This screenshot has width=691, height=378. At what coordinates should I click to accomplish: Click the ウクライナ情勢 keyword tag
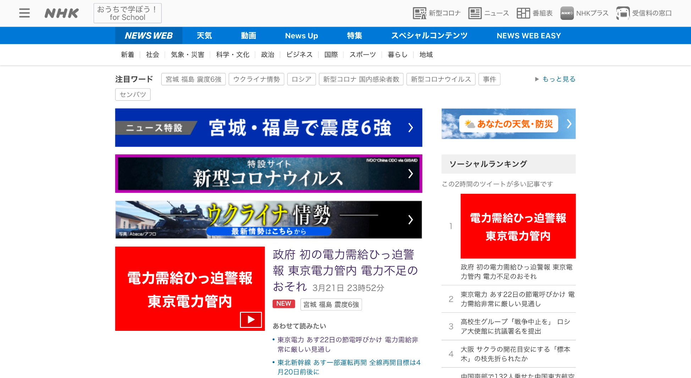256,79
